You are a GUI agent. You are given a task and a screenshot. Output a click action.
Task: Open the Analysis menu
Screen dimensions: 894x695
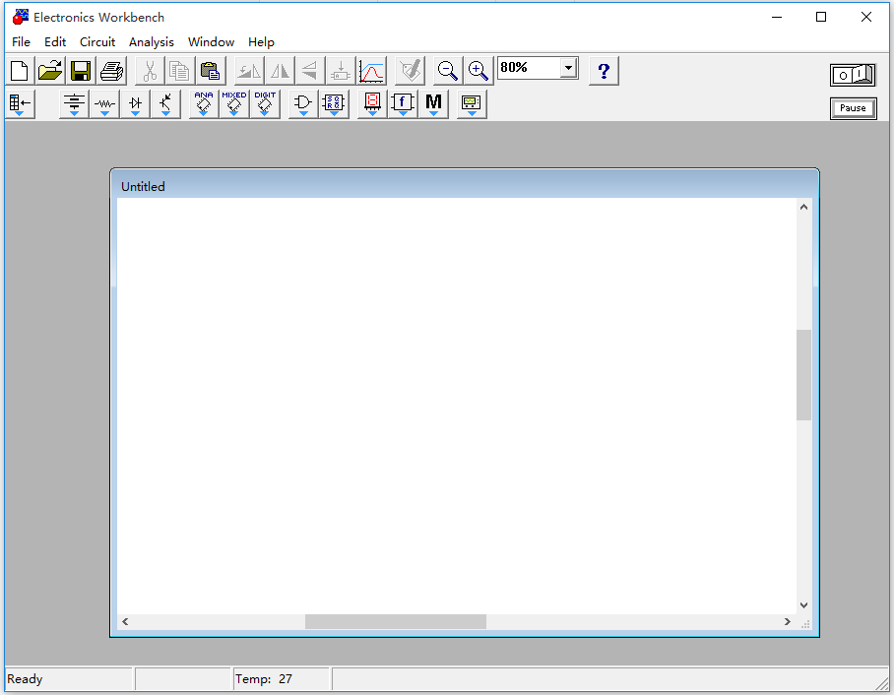pyautogui.click(x=151, y=42)
